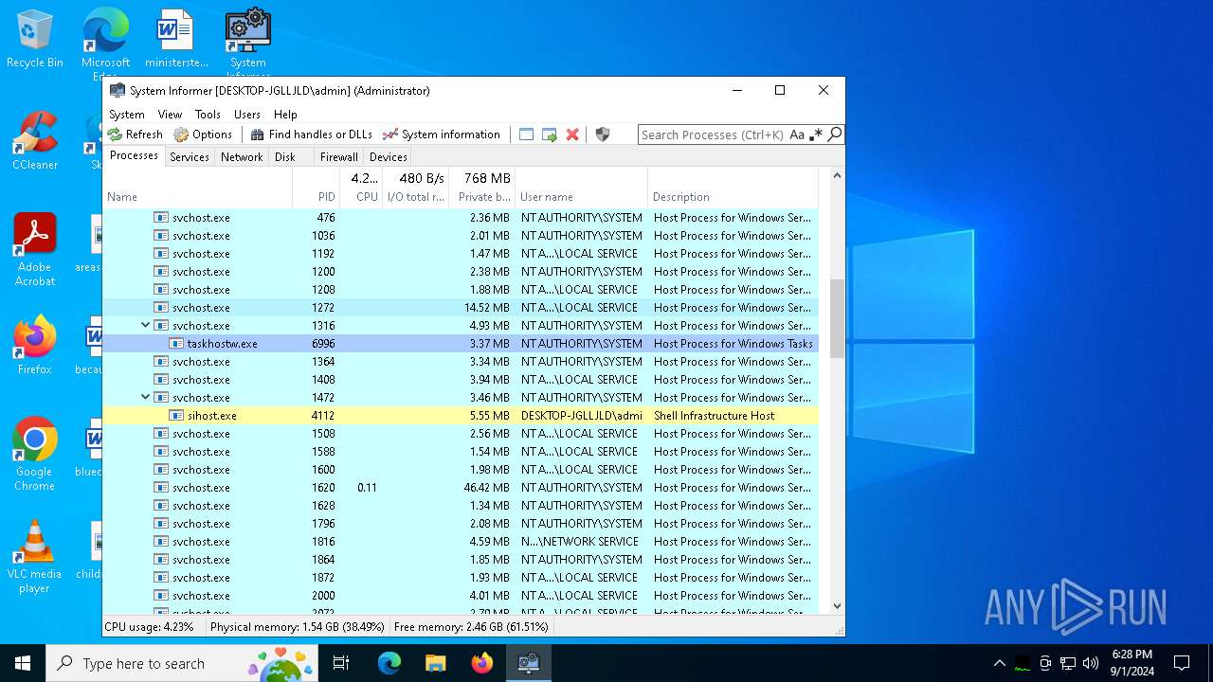1213x682 pixels.
Task: Click the magnifier icon in the search box
Action: tap(834, 135)
